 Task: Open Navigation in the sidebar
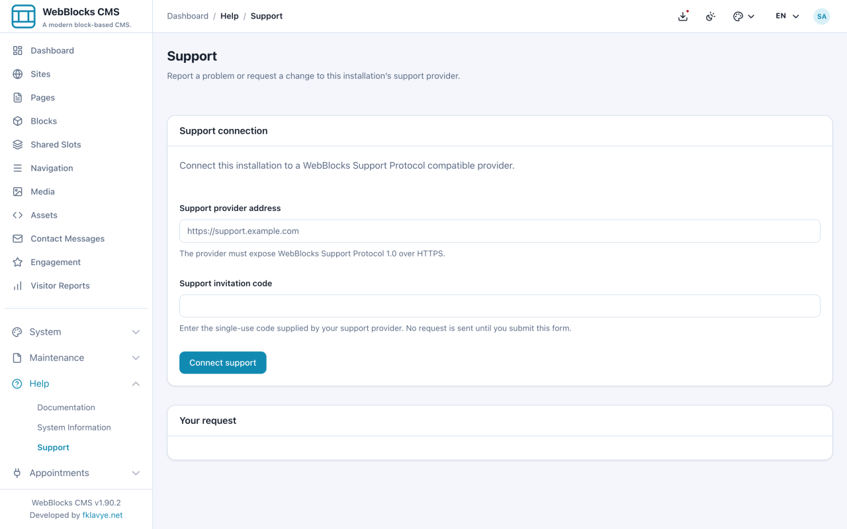click(76, 168)
